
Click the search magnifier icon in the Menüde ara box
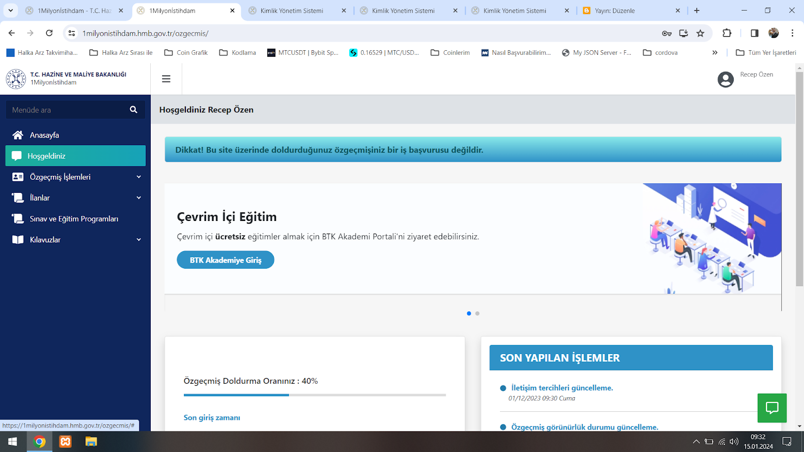click(133, 109)
